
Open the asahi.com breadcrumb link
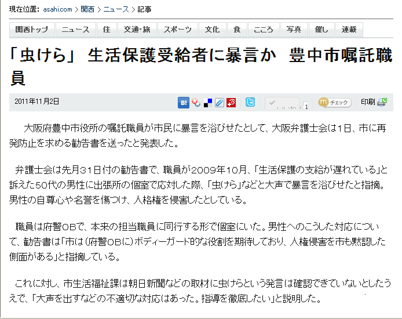pyautogui.click(x=58, y=9)
